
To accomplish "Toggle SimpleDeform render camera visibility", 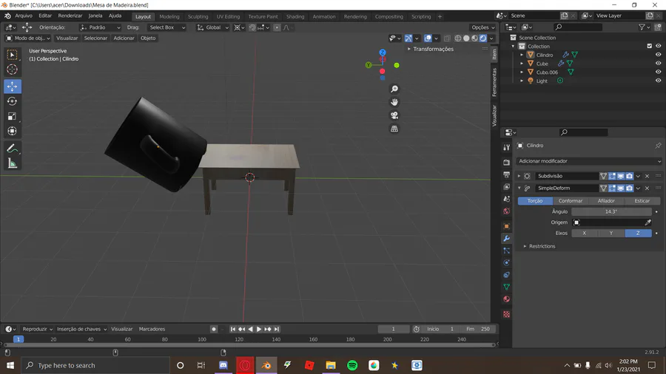I will tap(630, 188).
